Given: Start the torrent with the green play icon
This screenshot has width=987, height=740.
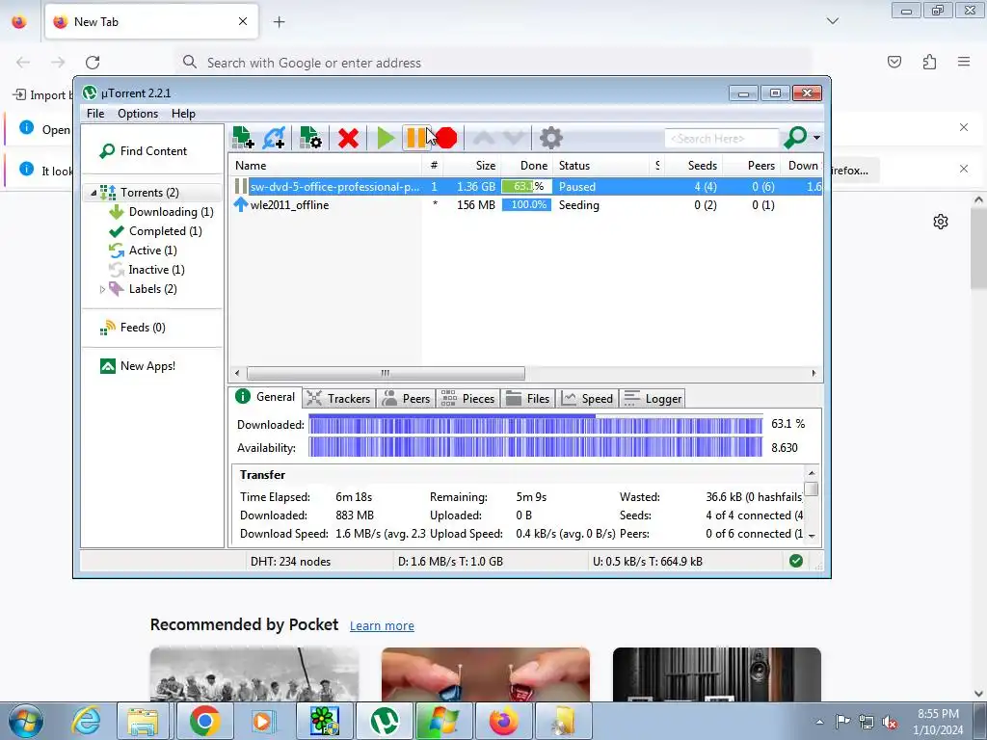Looking at the screenshot, I should pos(386,138).
